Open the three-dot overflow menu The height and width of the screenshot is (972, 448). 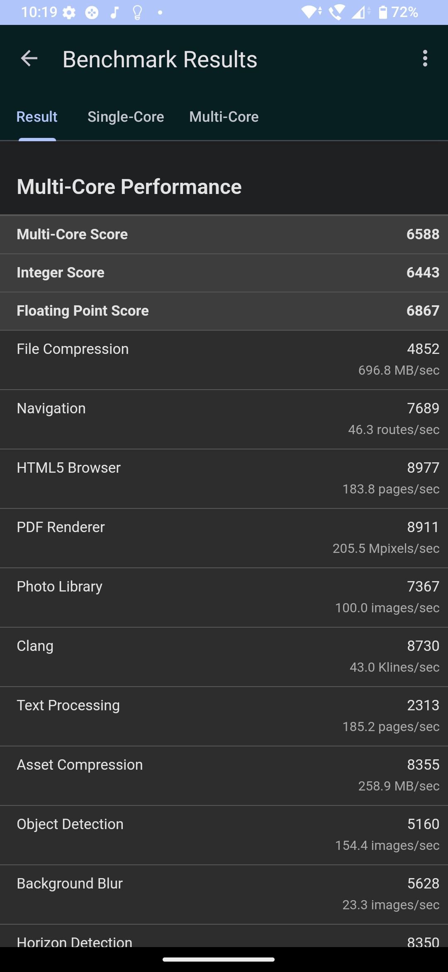pos(425,59)
